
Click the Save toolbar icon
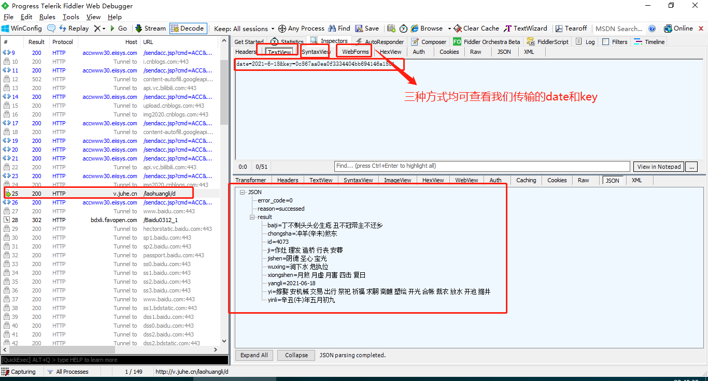pyautogui.click(x=367, y=28)
